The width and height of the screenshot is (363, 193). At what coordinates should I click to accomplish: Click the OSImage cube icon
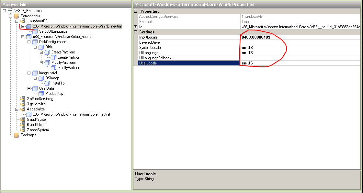(x=41, y=78)
